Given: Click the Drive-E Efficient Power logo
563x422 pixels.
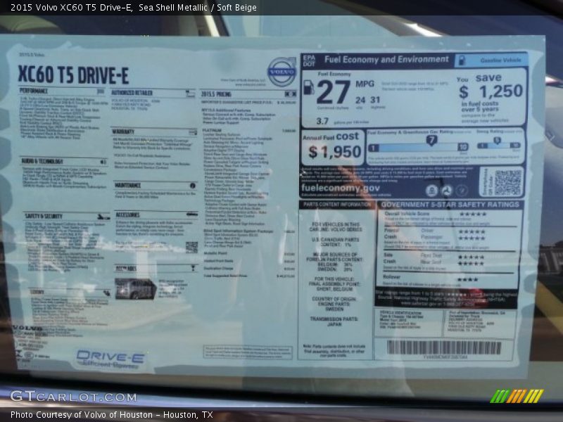Looking at the screenshot, I should point(111,359).
